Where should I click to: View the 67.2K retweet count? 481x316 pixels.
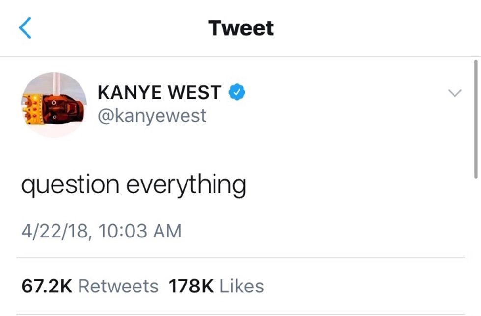pos(47,286)
